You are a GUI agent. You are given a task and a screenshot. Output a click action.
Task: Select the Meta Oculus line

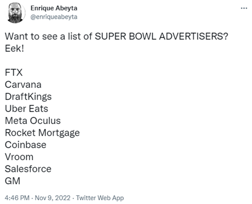click(x=33, y=121)
